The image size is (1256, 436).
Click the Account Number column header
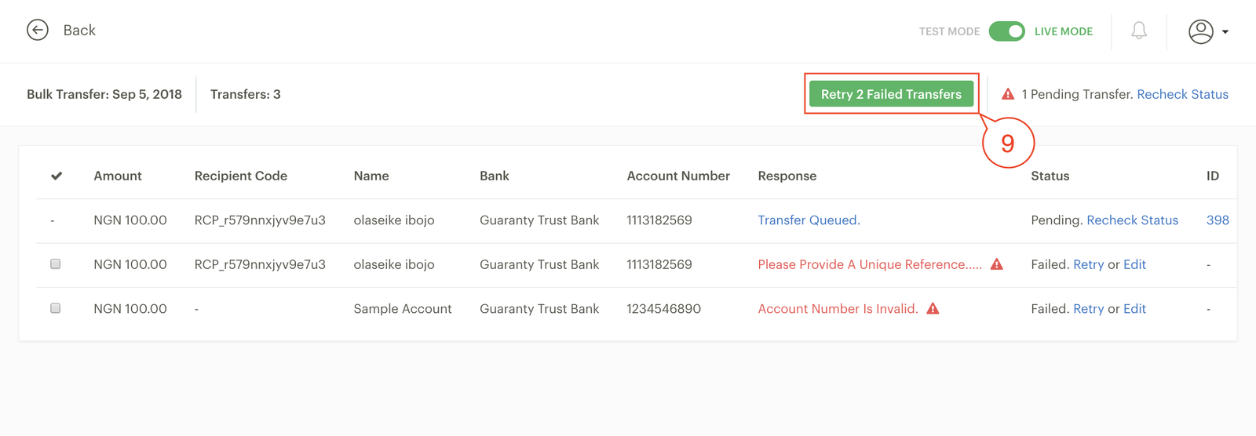678,176
